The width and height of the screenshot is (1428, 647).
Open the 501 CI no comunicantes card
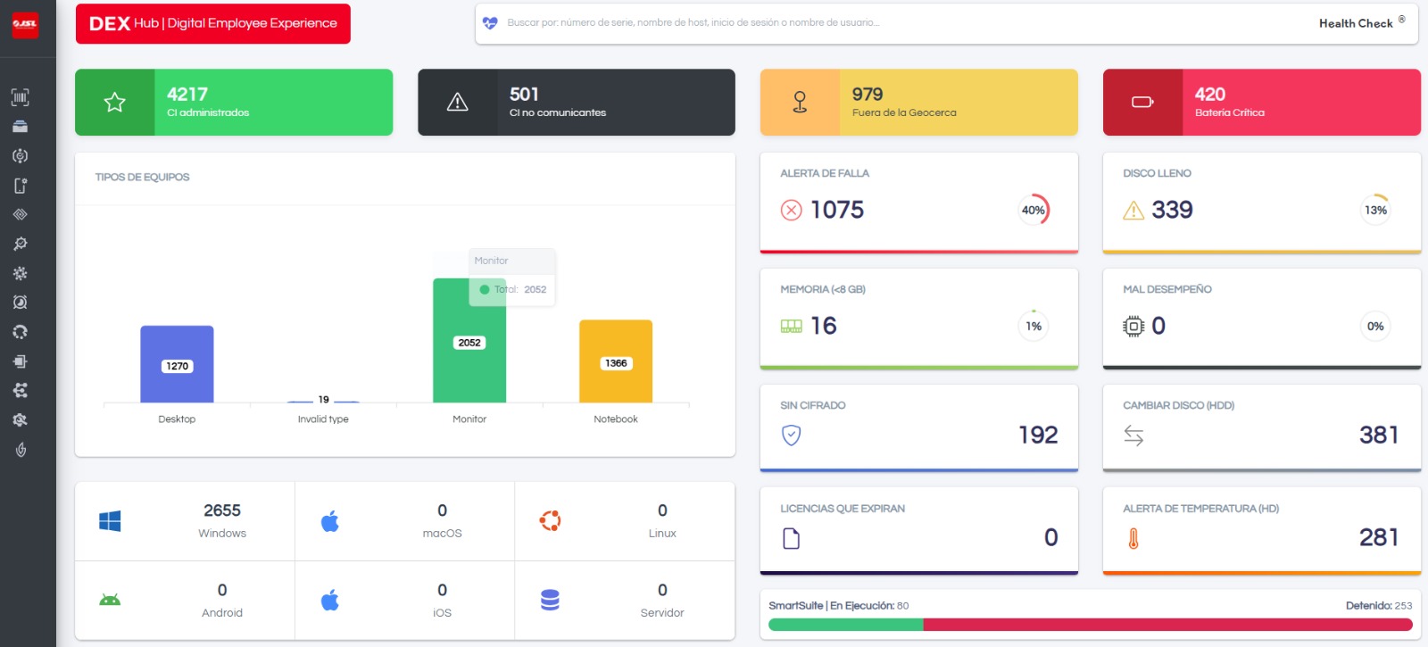[577, 103]
